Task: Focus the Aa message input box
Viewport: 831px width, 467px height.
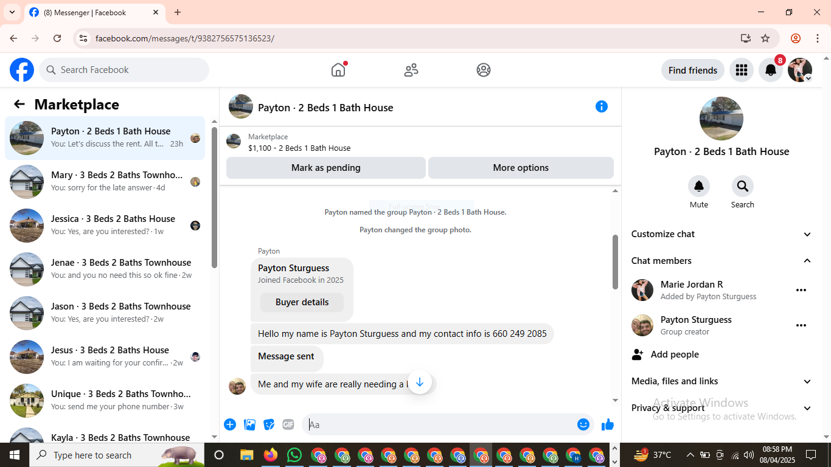Action: tap(440, 424)
